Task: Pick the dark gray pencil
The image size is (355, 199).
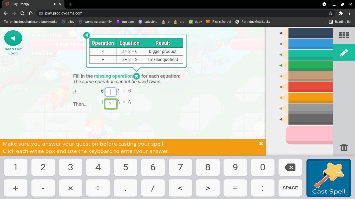Action: click(306, 119)
